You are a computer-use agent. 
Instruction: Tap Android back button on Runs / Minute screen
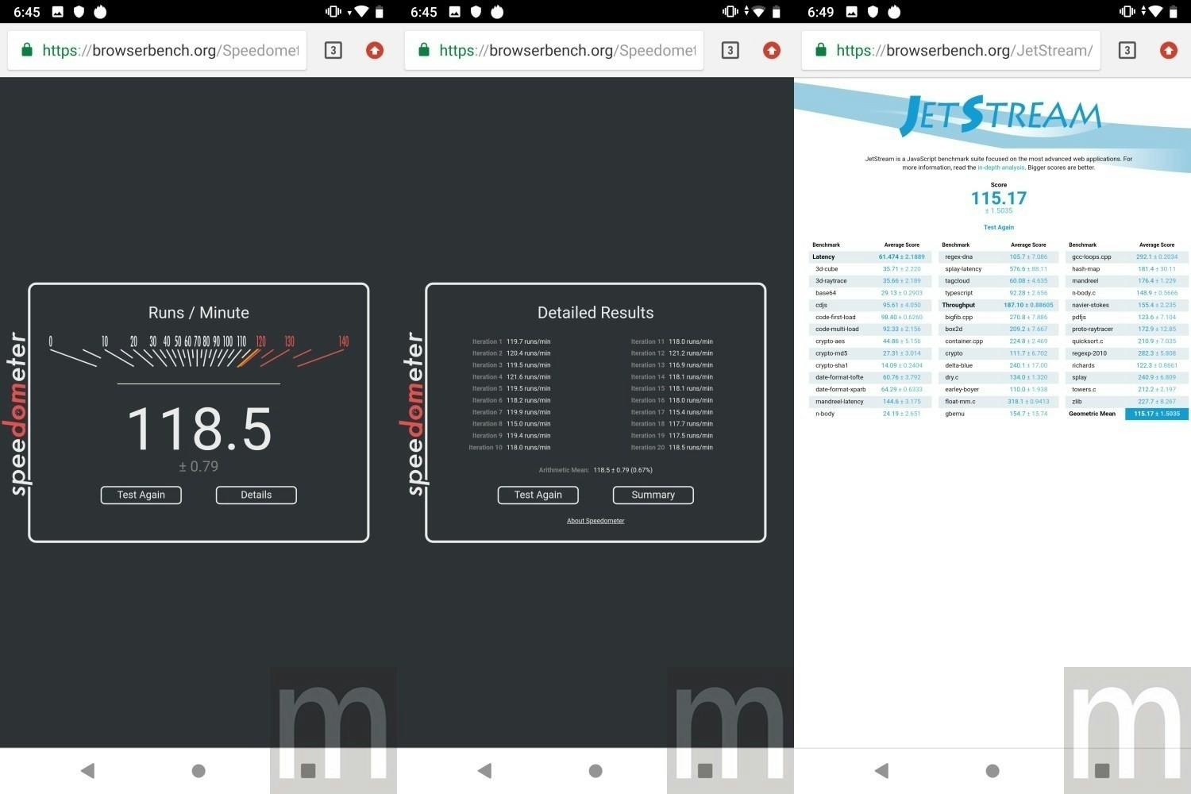(x=88, y=770)
